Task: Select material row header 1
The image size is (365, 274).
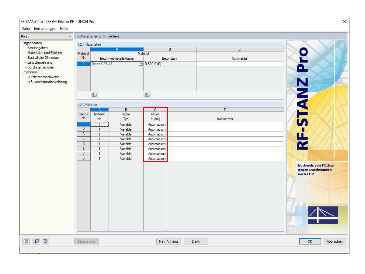Action: 84,64
